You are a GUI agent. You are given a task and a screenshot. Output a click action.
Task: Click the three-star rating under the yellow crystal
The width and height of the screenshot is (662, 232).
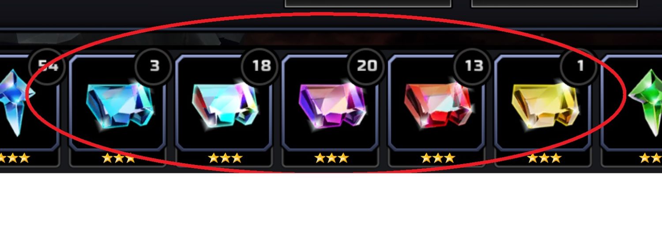(x=544, y=158)
